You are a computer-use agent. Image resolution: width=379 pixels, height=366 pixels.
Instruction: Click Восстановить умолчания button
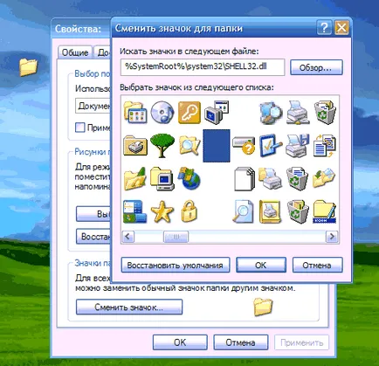[x=176, y=266]
